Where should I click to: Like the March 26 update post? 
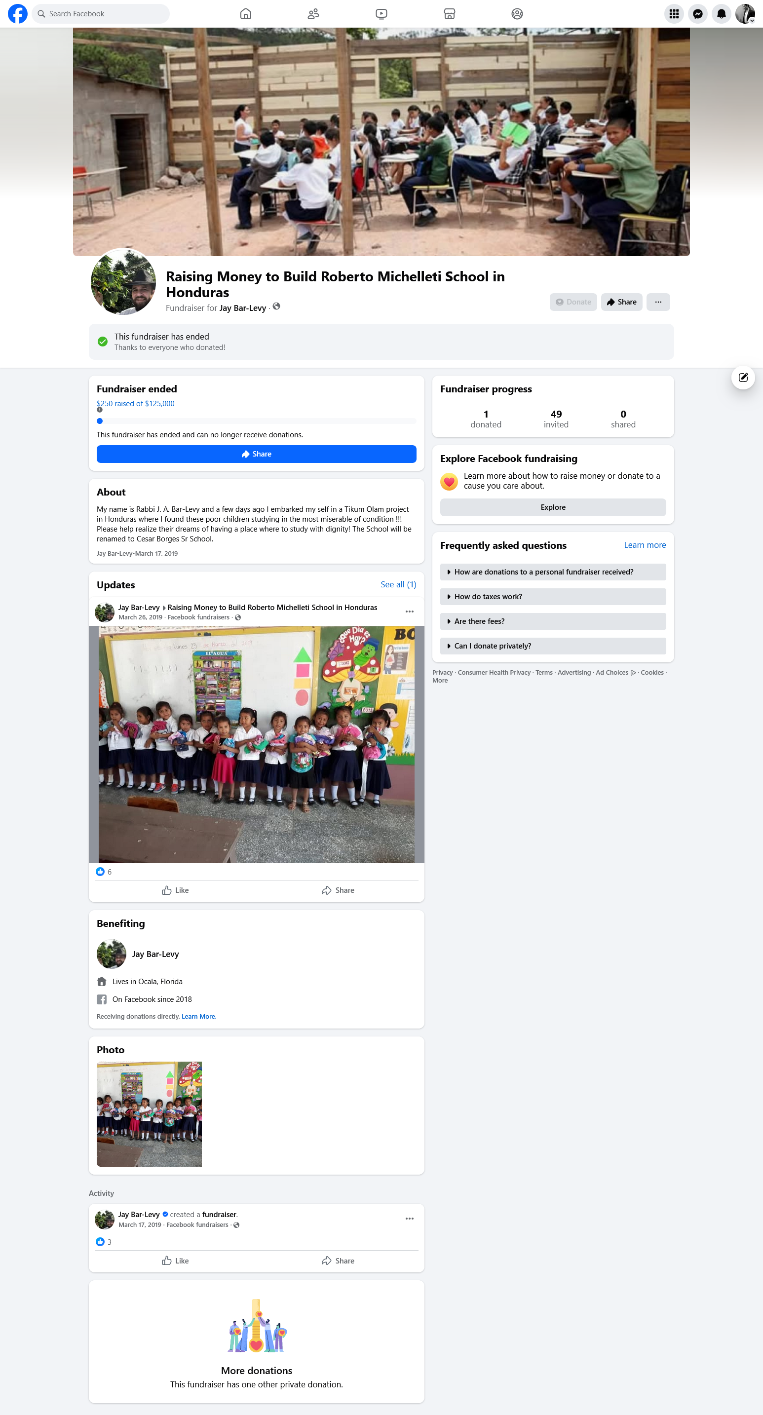click(x=175, y=890)
